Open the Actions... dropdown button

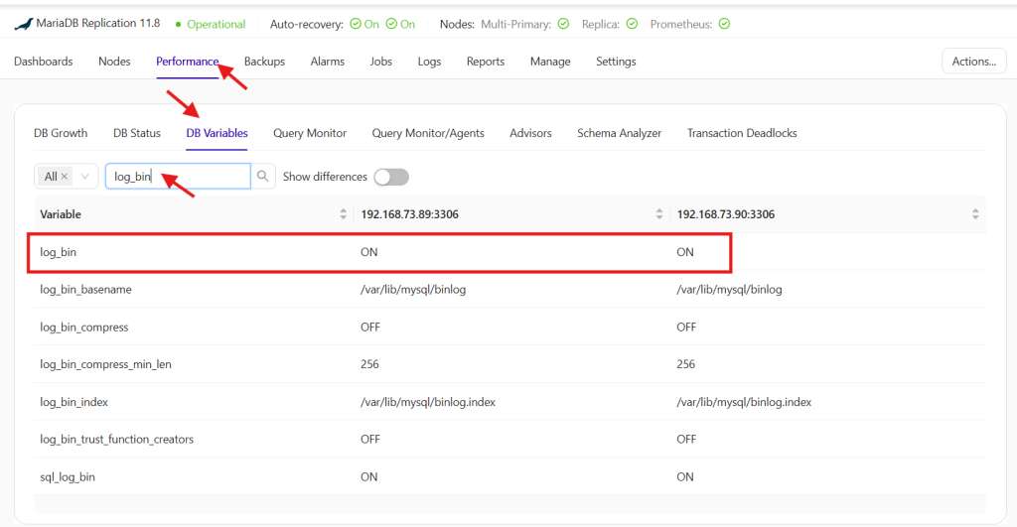973,62
